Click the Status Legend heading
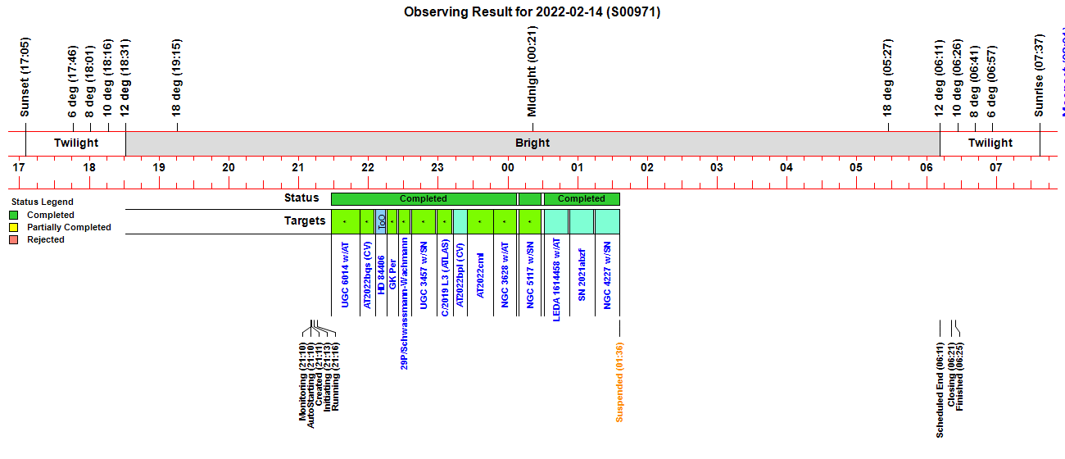The image size is (1065, 459). coord(42,202)
